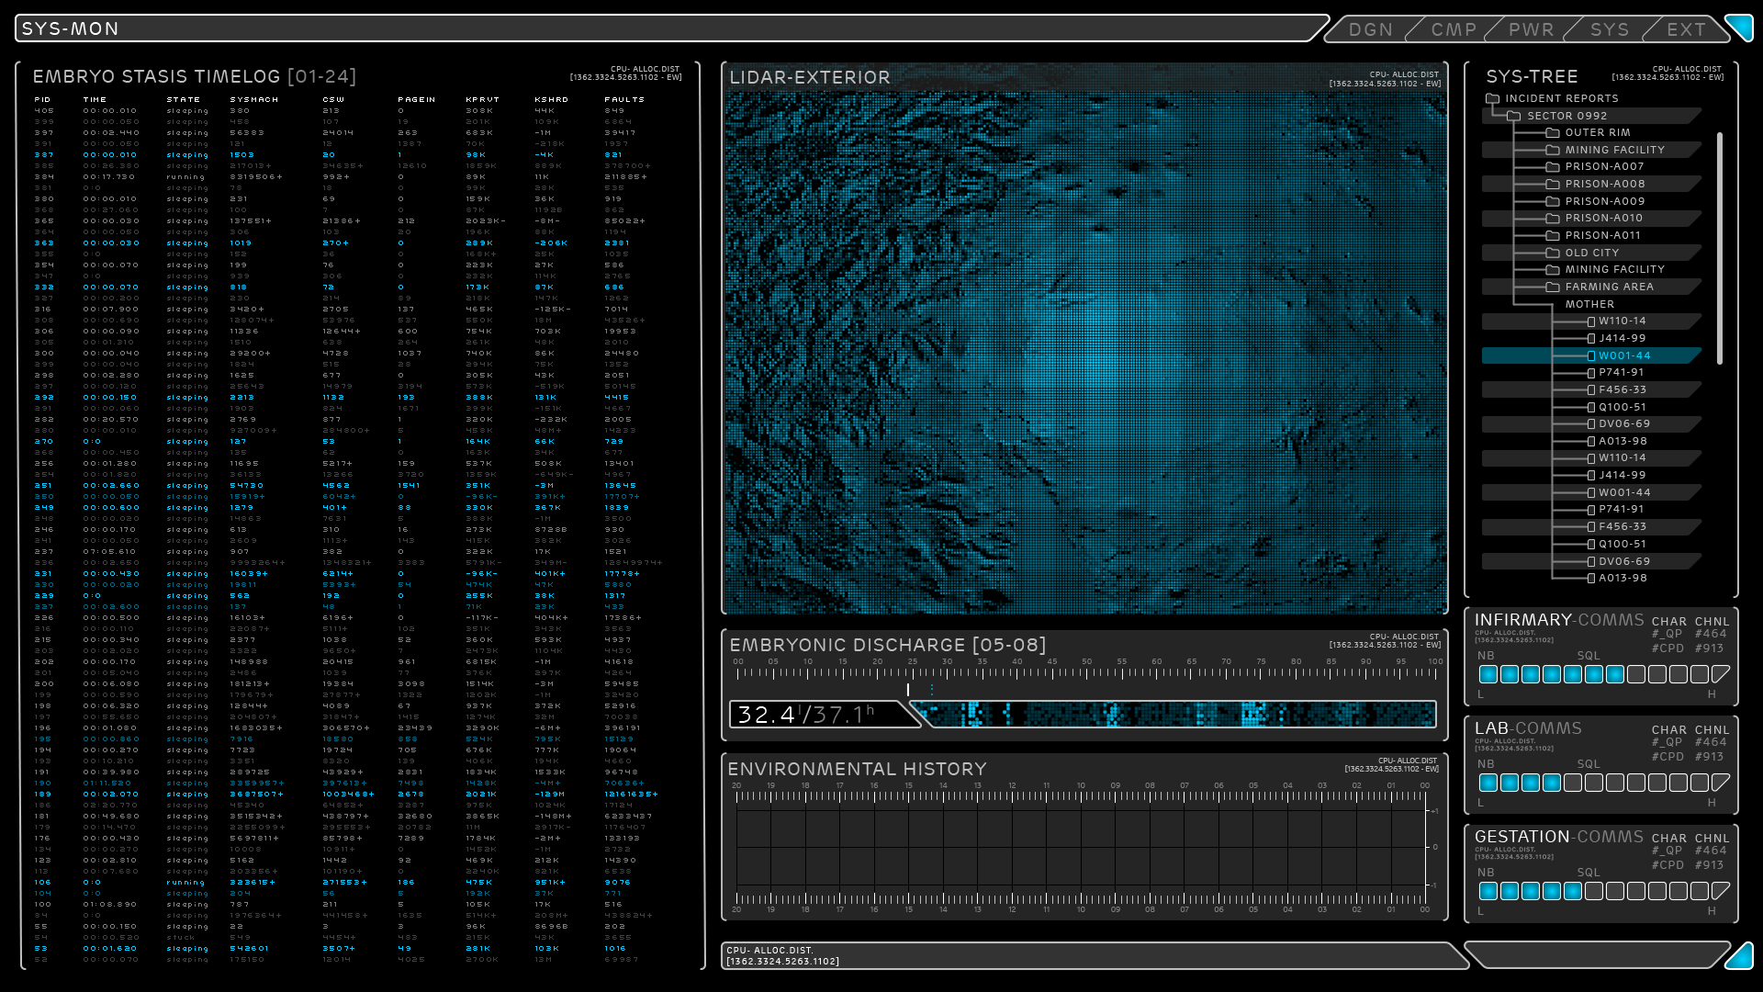Expand the MOTHER node in SYS-TREE

1589,305
